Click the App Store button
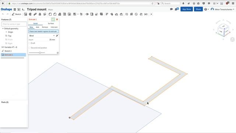This screenshot has width=236, height=133. [187, 9]
